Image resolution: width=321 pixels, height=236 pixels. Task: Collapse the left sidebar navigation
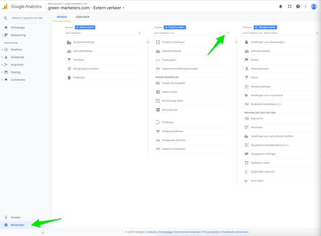pos(43,233)
